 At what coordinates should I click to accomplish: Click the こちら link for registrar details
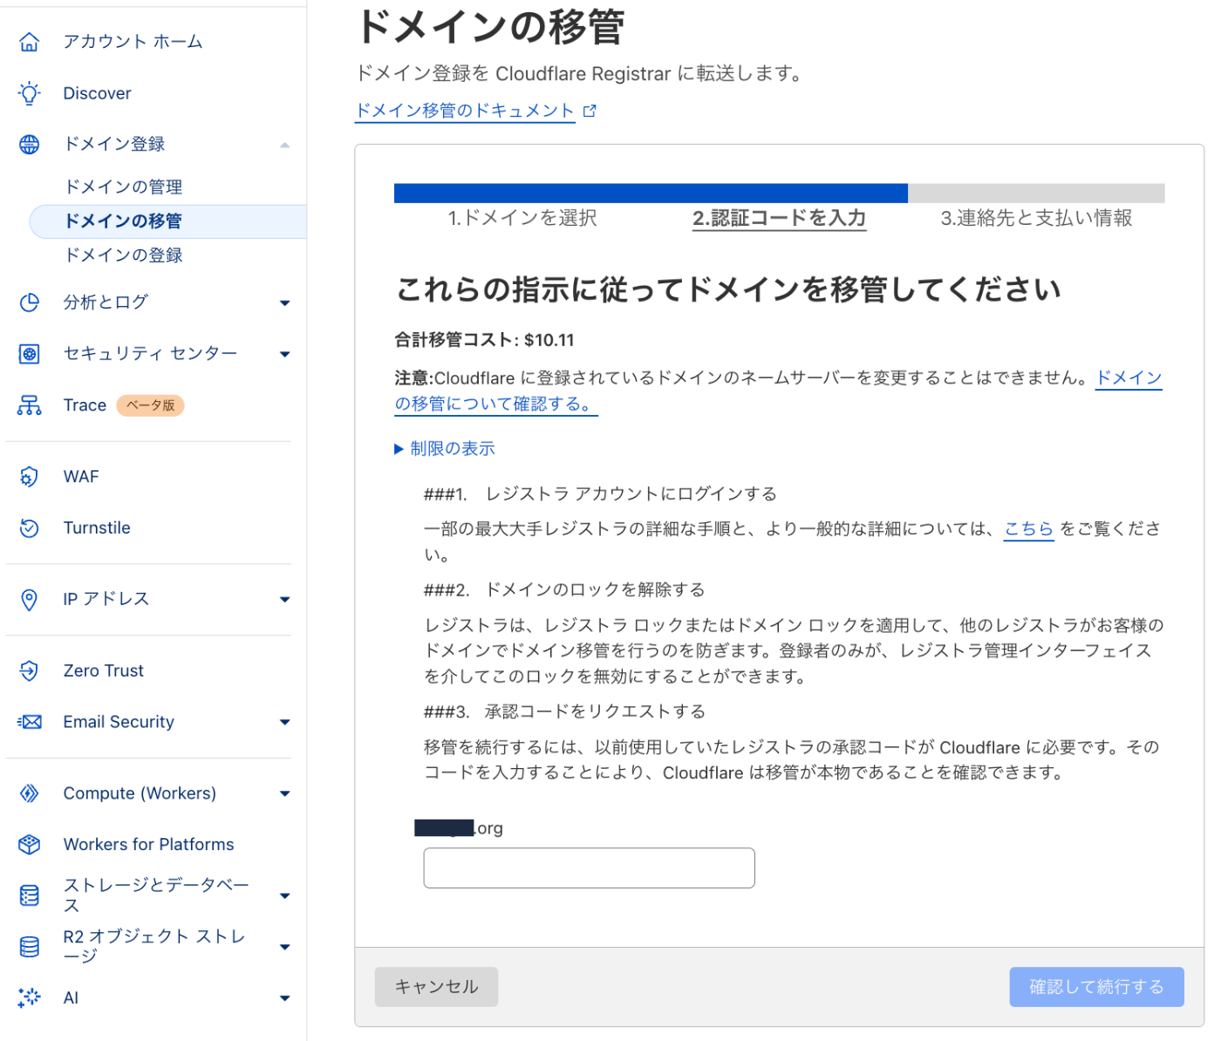pyautogui.click(x=1029, y=529)
